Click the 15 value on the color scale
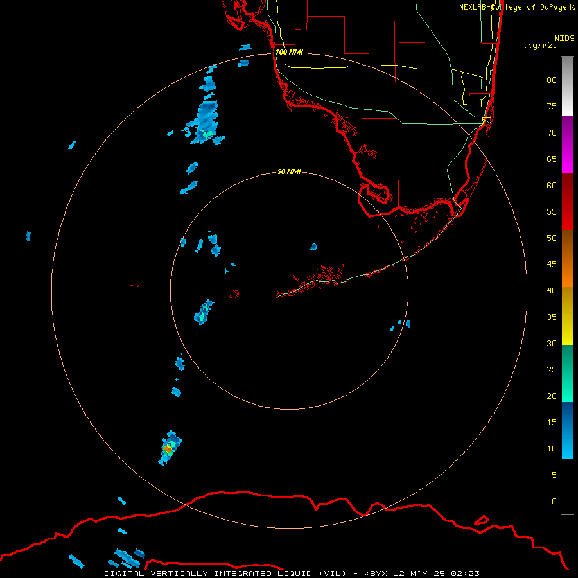 552,423
